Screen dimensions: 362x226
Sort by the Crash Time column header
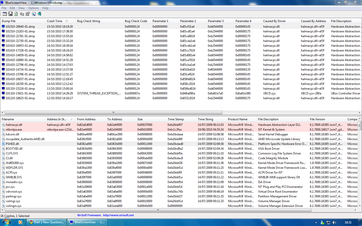[x=60, y=21]
